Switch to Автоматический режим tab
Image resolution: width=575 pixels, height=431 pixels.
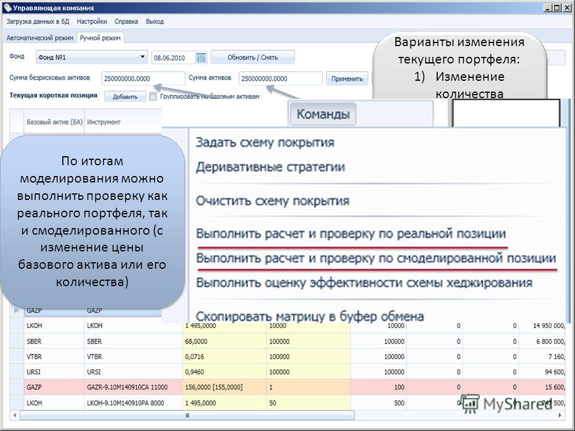click(x=40, y=38)
